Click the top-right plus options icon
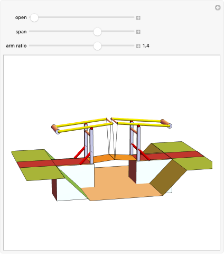 (218, 7)
